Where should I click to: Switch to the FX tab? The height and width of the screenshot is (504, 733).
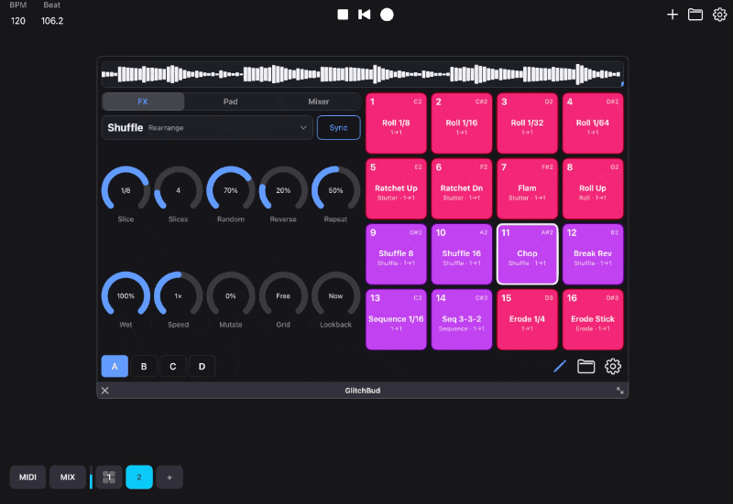143,102
